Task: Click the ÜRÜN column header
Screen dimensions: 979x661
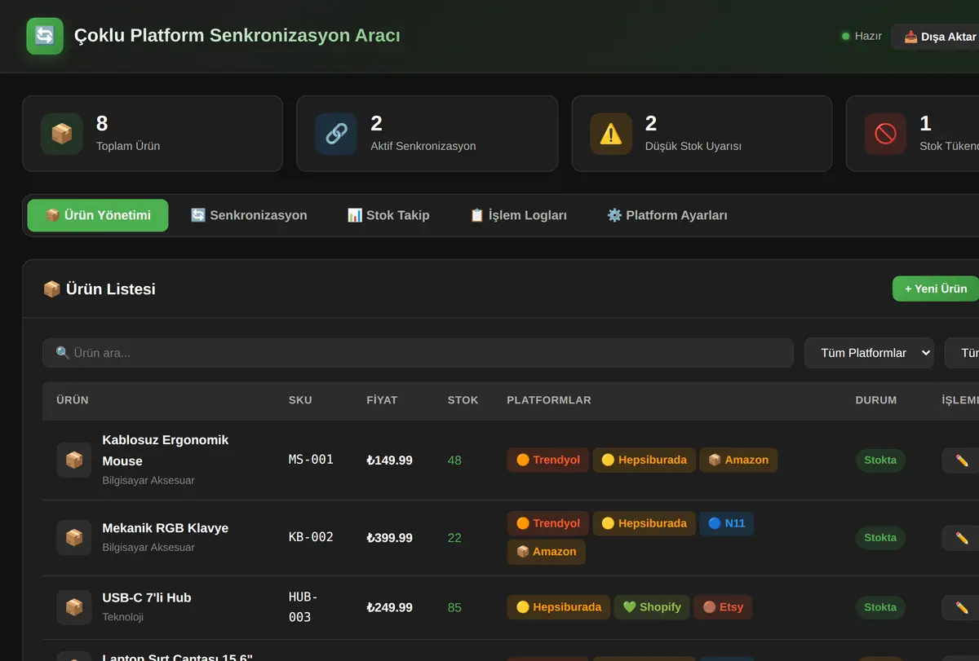Action: (73, 400)
